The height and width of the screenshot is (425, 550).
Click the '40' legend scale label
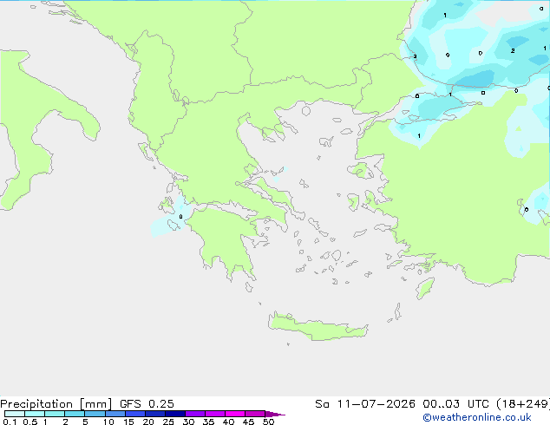click(x=228, y=422)
